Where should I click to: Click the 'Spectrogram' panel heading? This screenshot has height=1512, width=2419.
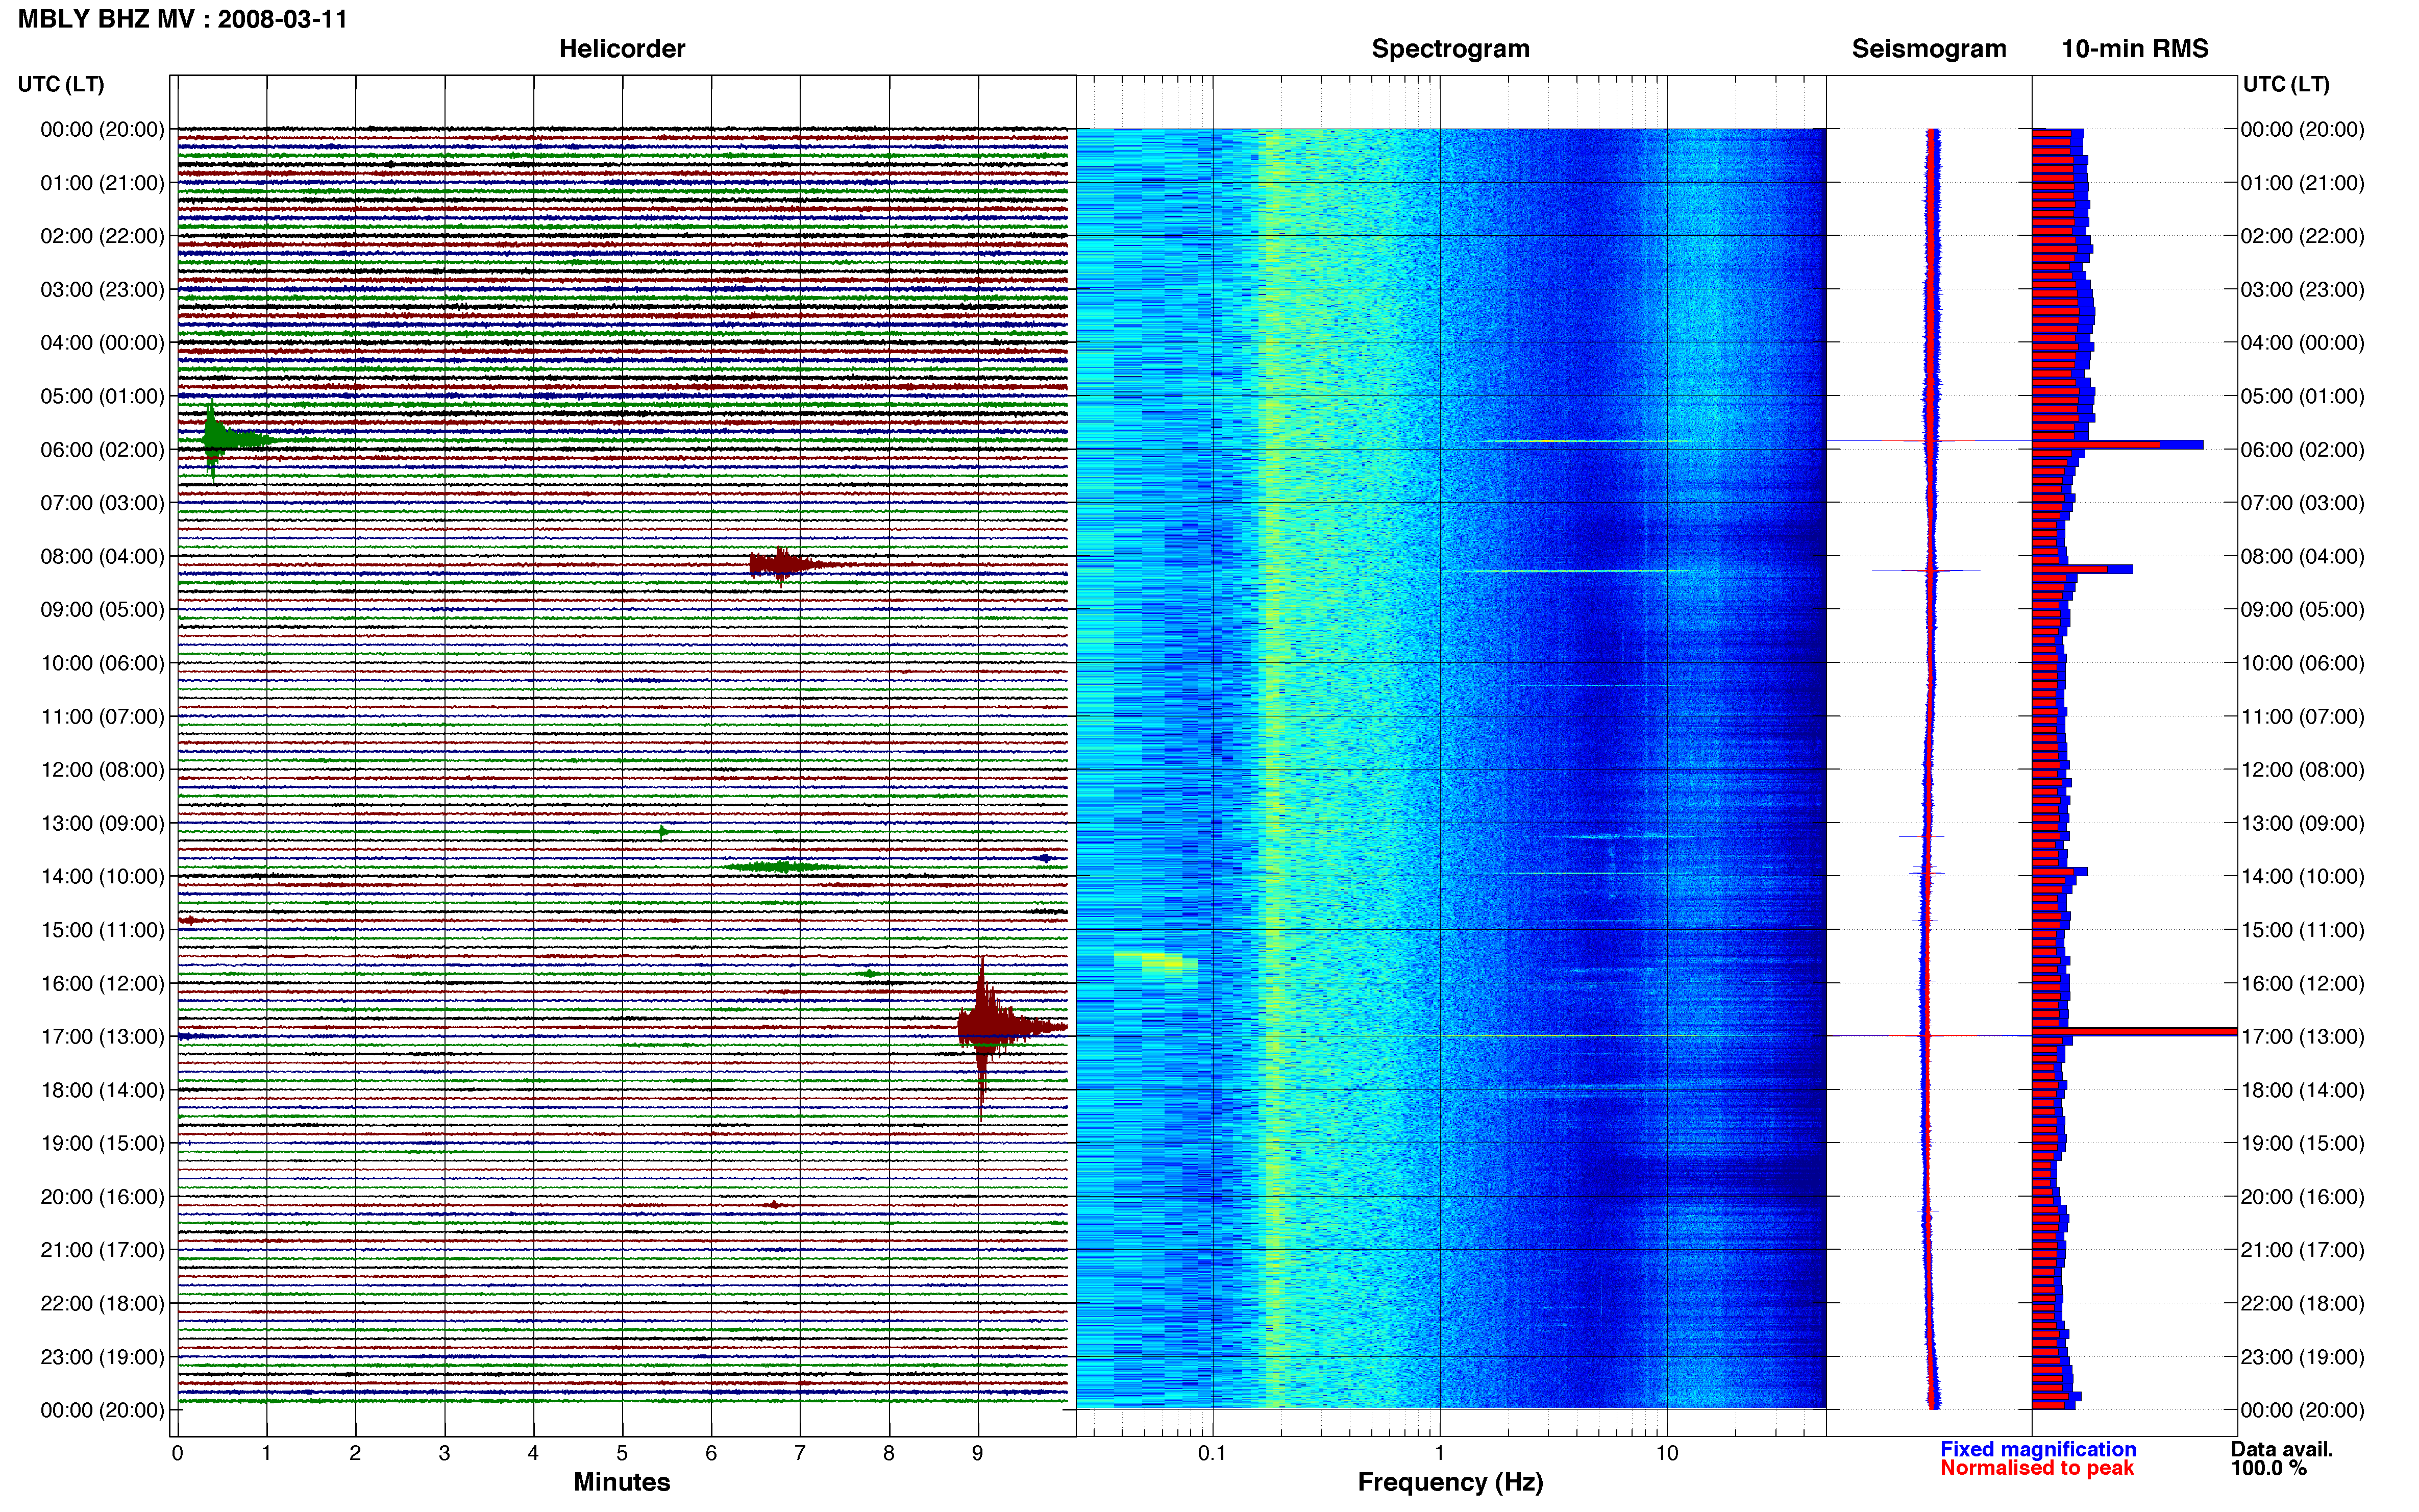tap(1450, 49)
